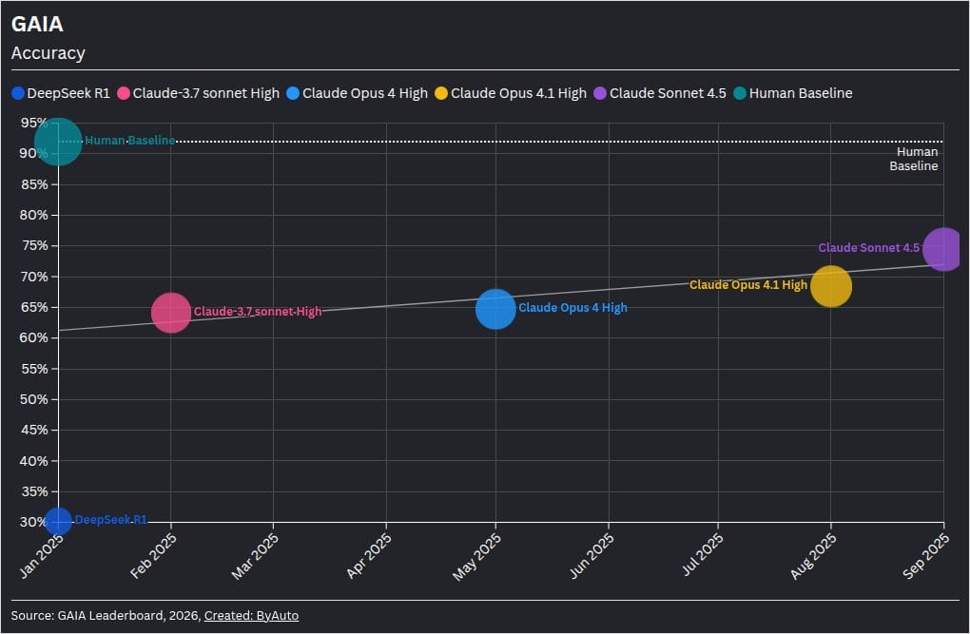Click the 'Sep 2025' x-axis label
The image size is (970, 634).
coord(926,556)
